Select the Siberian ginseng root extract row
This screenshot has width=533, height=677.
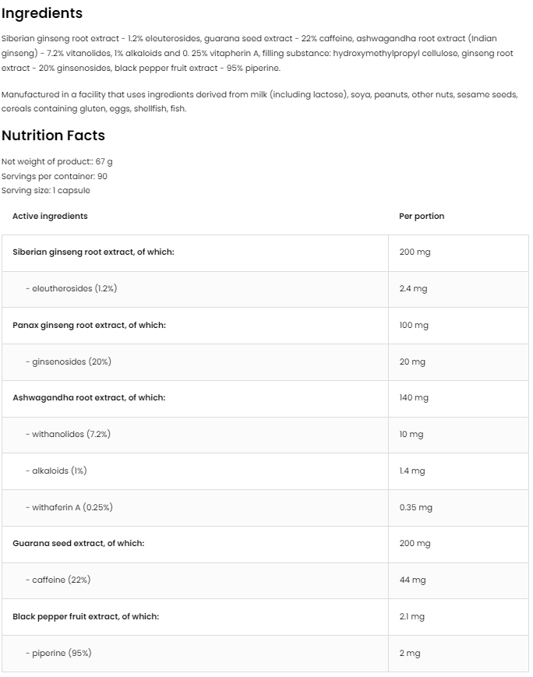pos(94,252)
